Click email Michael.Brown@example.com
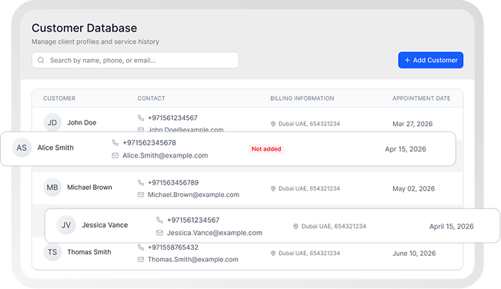Viewport: 501px width, 289px height. pyautogui.click(x=193, y=195)
